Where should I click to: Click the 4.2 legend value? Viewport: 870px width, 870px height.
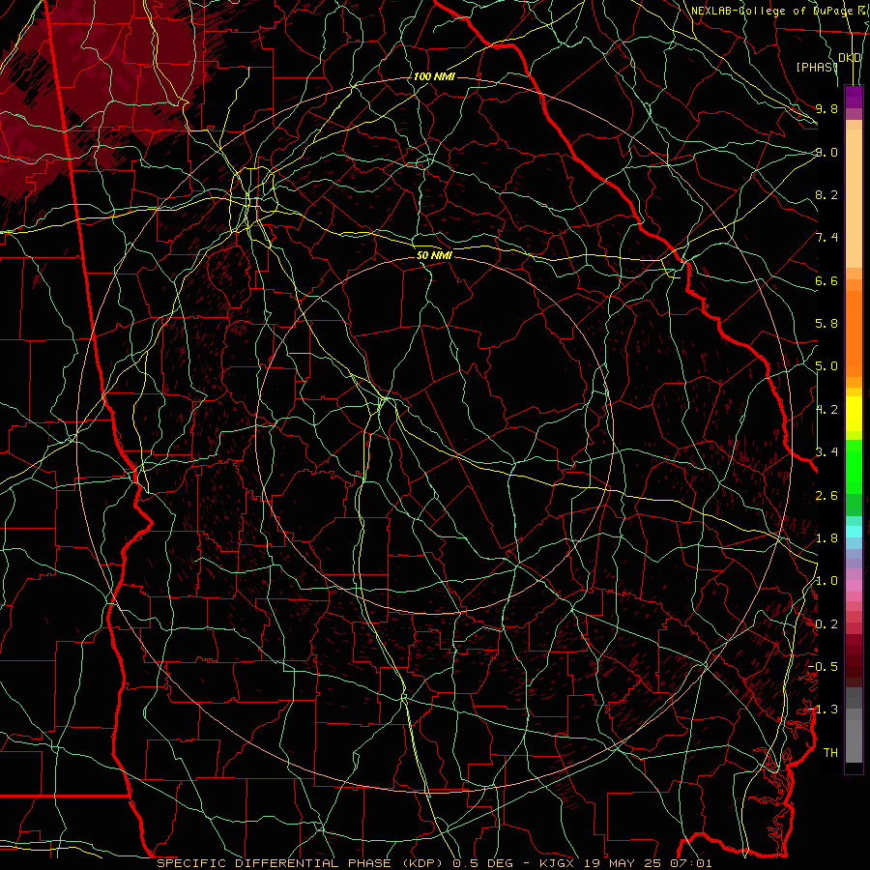pos(826,410)
